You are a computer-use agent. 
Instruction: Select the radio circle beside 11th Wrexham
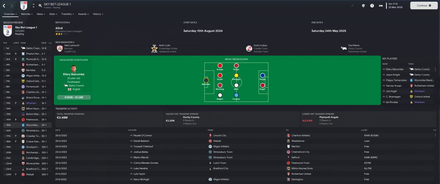pyautogui.click(x=5, y=103)
